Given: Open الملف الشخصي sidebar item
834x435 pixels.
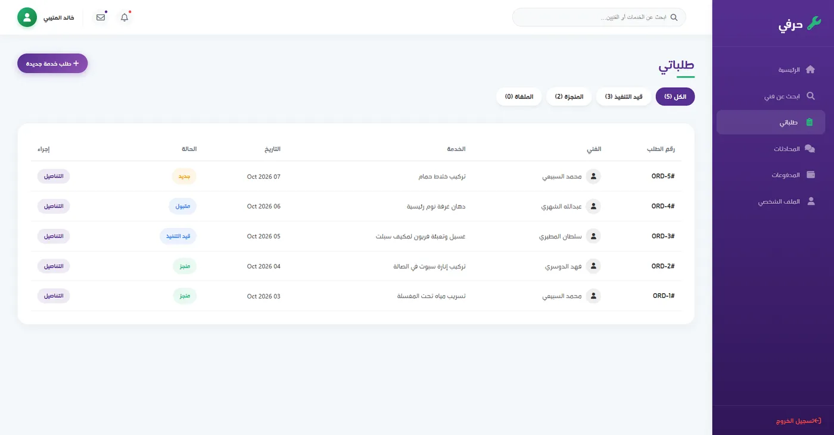Looking at the screenshot, I should pyautogui.click(x=771, y=201).
